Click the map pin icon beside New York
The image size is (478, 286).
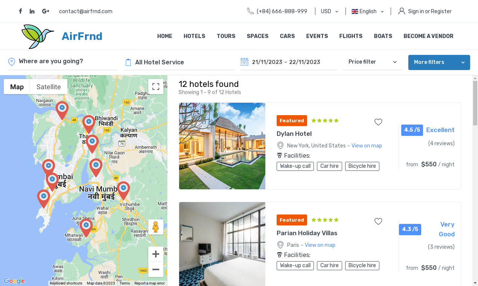point(280,146)
